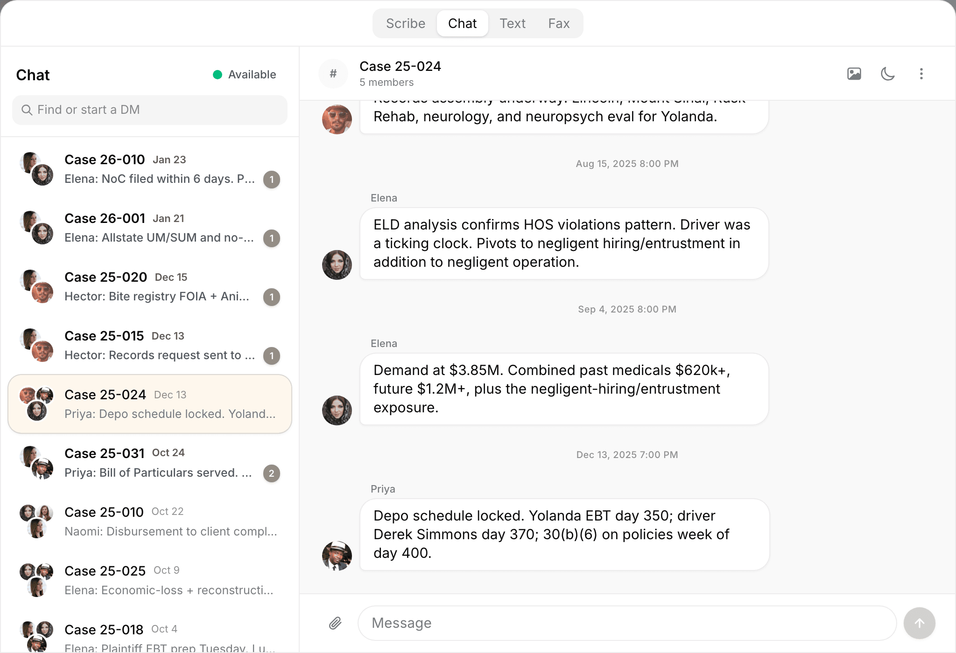Click the hashtag channel icon

(x=333, y=74)
